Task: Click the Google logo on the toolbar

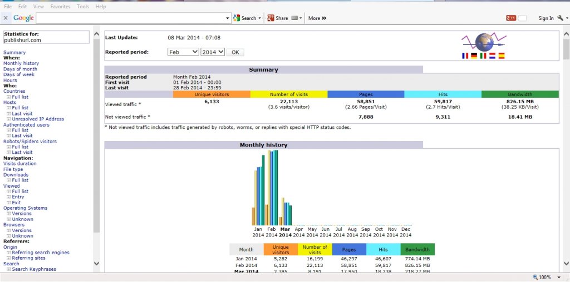Action: [23, 18]
